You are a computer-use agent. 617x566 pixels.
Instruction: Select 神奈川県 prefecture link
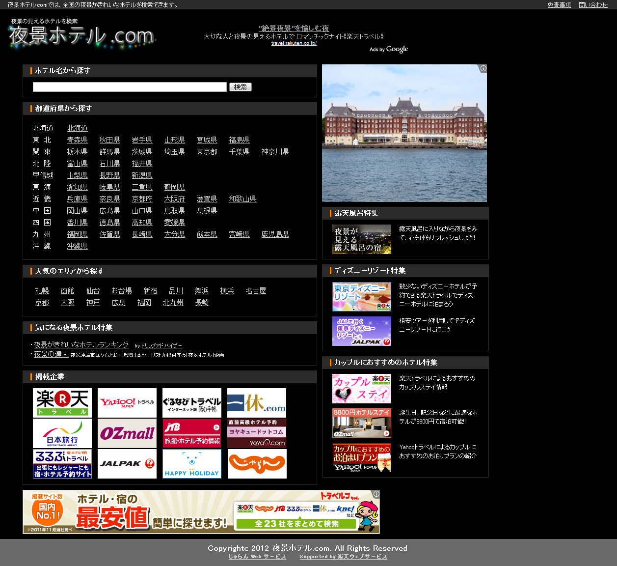(x=275, y=152)
